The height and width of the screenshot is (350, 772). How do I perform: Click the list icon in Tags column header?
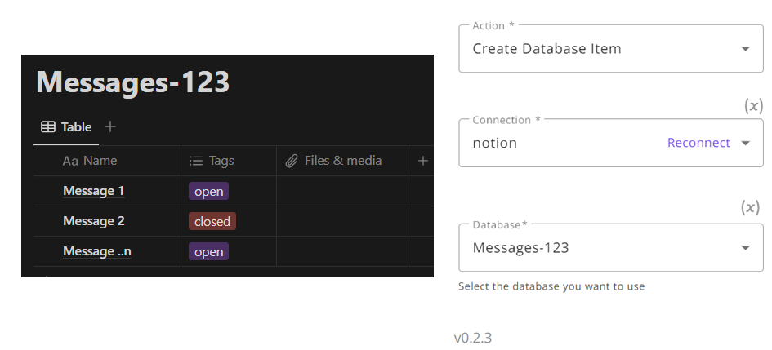pyautogui.click(x=196, y=161)
